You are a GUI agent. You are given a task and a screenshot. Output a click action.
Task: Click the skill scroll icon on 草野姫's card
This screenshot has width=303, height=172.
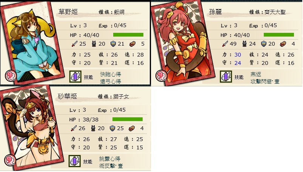pyautogui.click(x=75, y=77)
